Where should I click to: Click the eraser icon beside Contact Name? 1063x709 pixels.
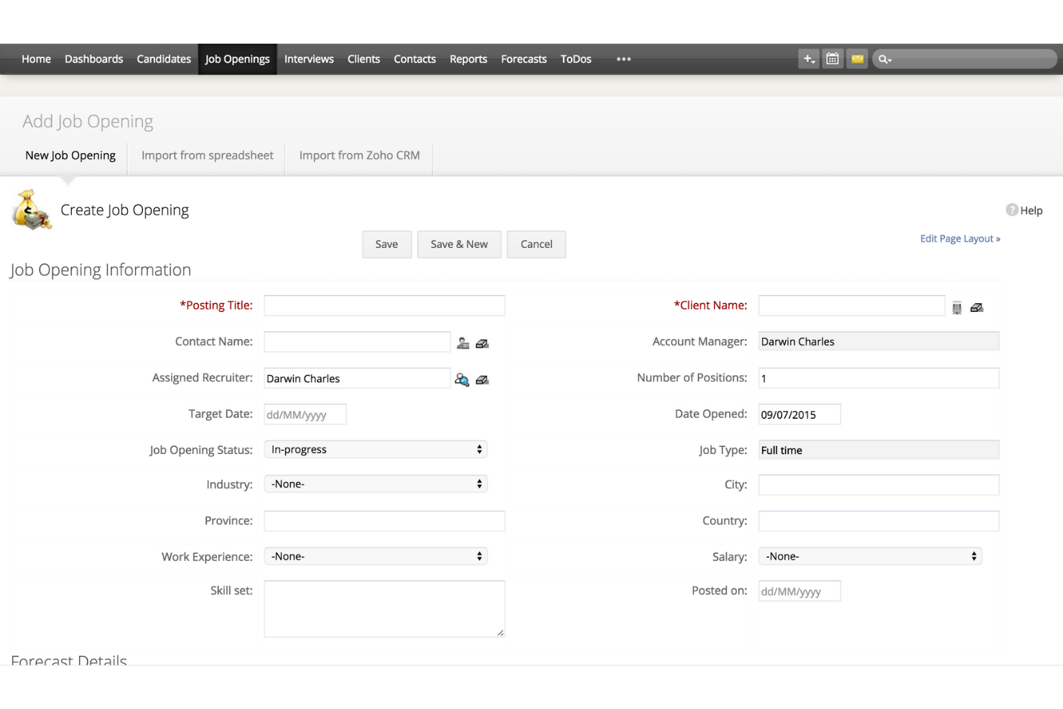point(482,343)
